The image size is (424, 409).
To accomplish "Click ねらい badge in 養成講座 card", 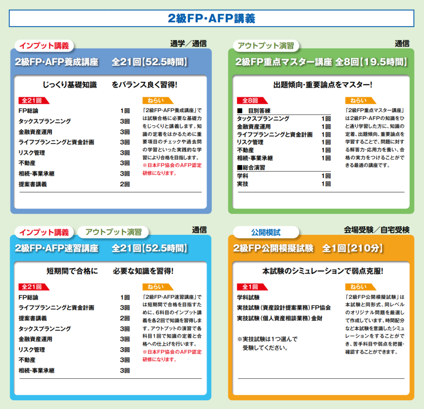I will (154, 100).
